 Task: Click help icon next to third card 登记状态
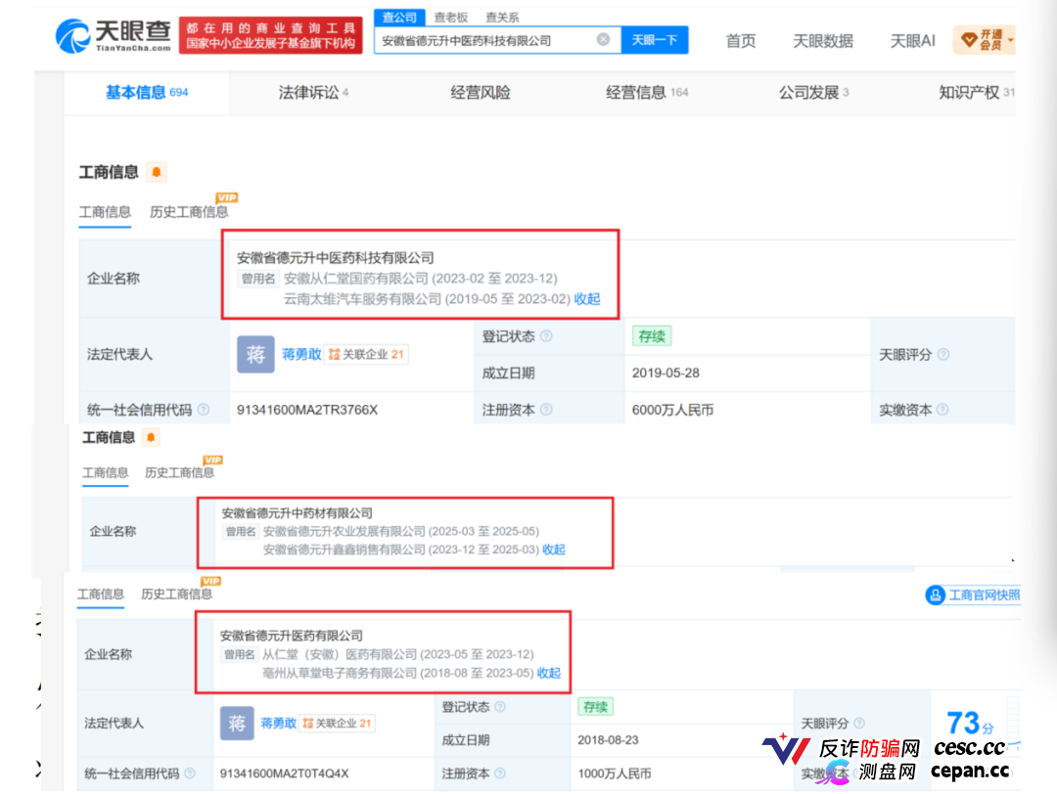point(499,706)
